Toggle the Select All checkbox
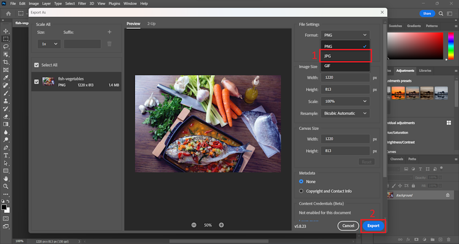The image size is (459, 244). (37, 65)
